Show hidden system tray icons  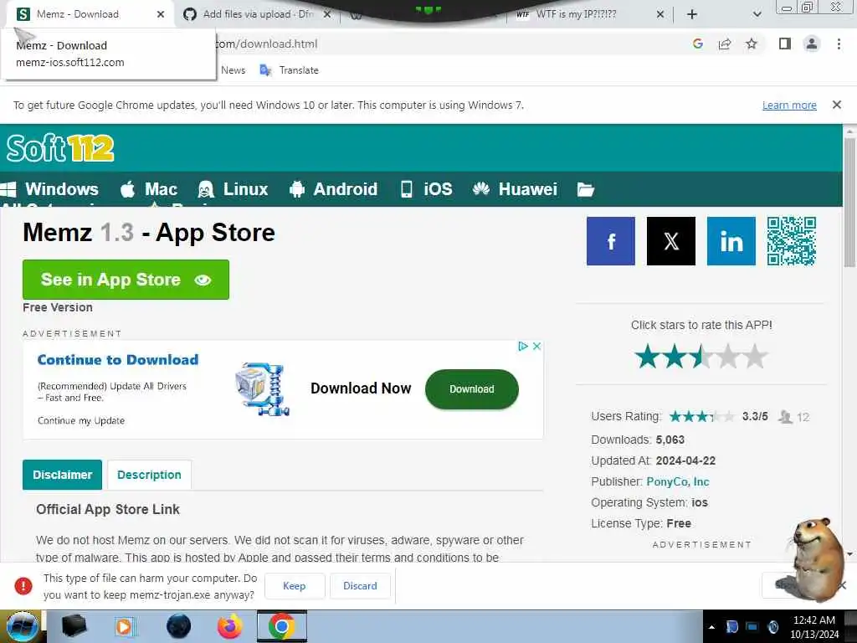click(711, 627)
